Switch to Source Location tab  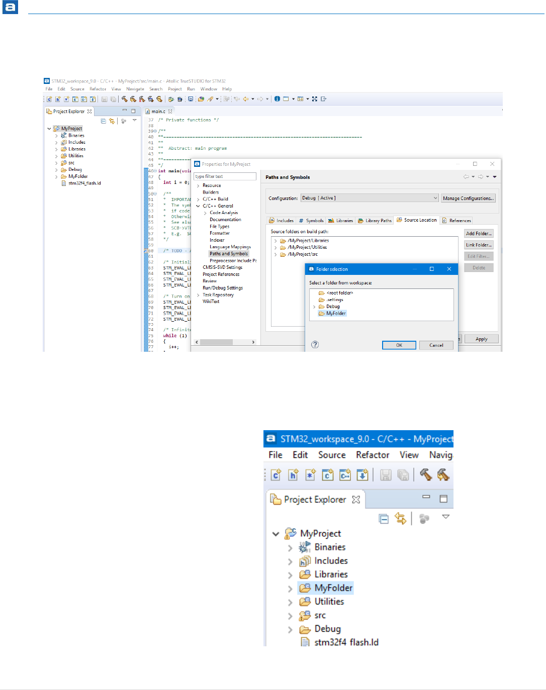(x=416, y=220)
